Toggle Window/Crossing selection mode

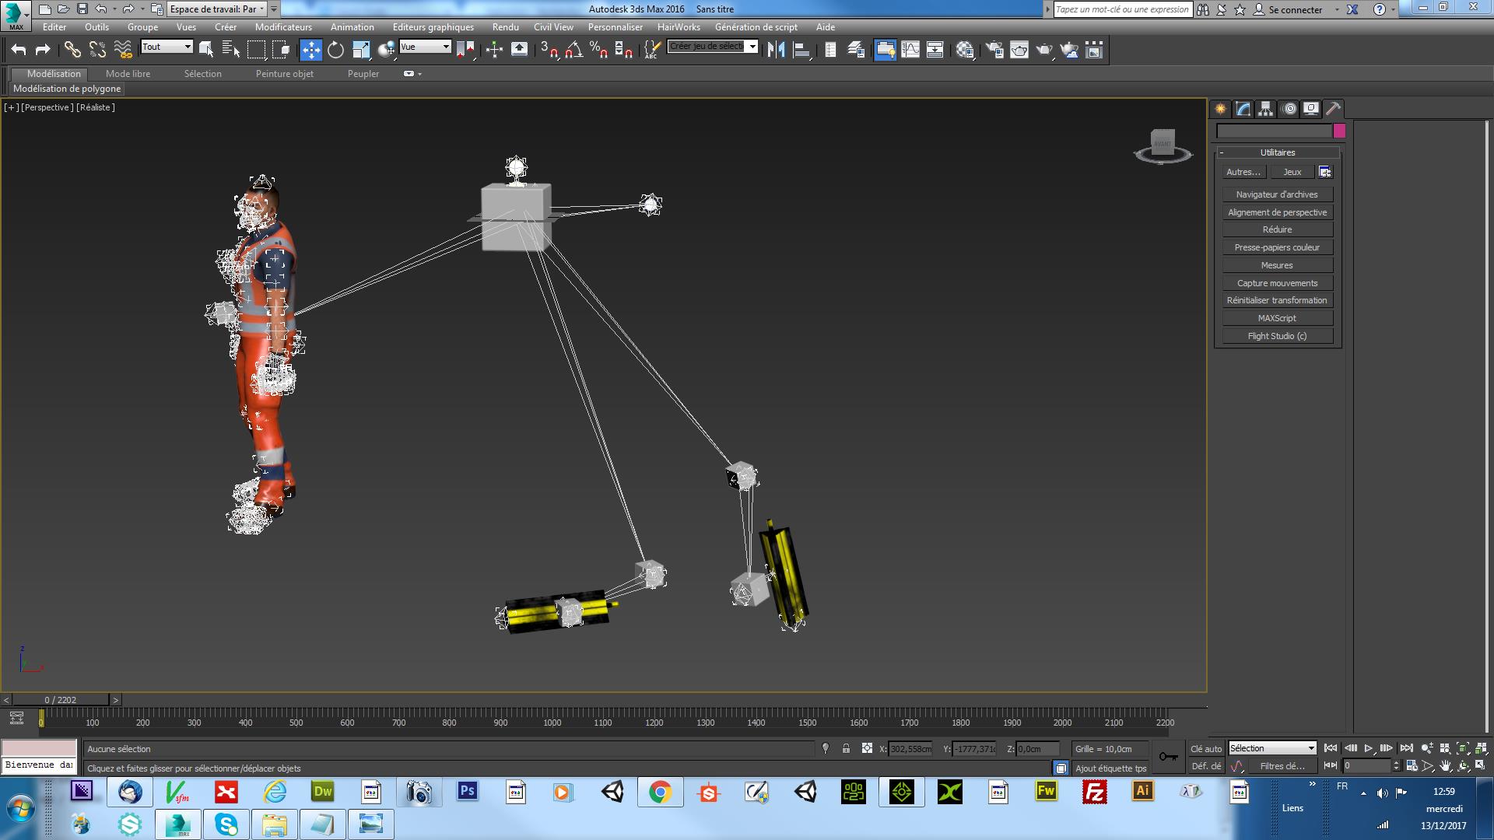(281, 50)
